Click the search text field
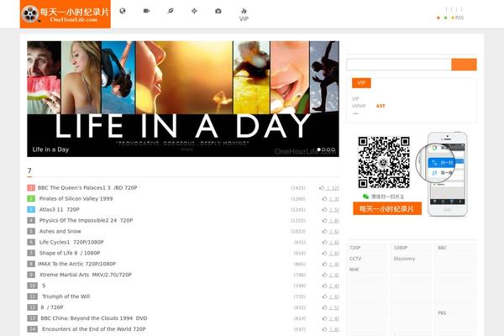504x336 pixels. [399, 65]
